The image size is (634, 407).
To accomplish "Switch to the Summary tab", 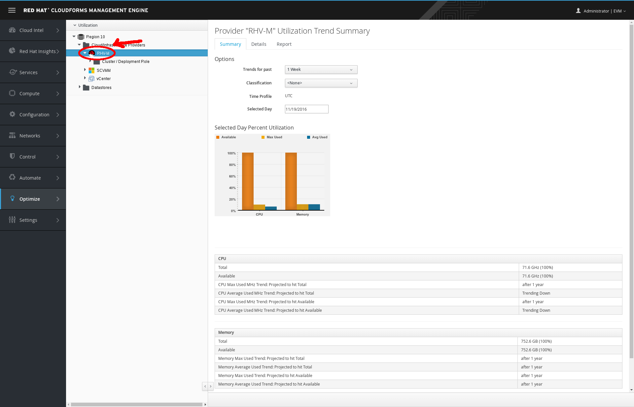I will coord(230,44).
